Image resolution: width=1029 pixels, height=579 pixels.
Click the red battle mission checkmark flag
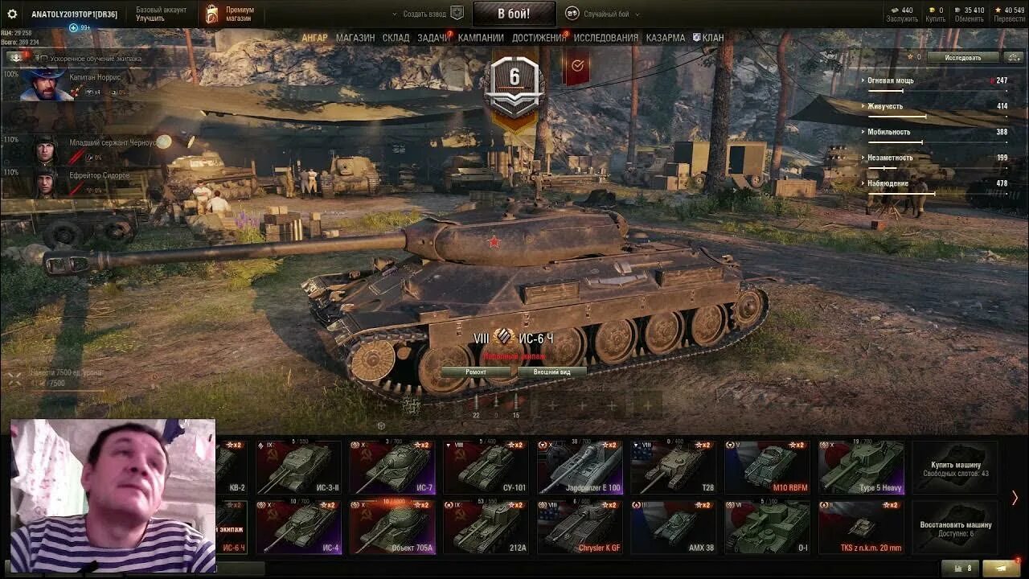576,68
